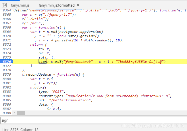
Task: Click i: e.i, on line 8387
Action: pyautogui.click(x=54, y=109)
